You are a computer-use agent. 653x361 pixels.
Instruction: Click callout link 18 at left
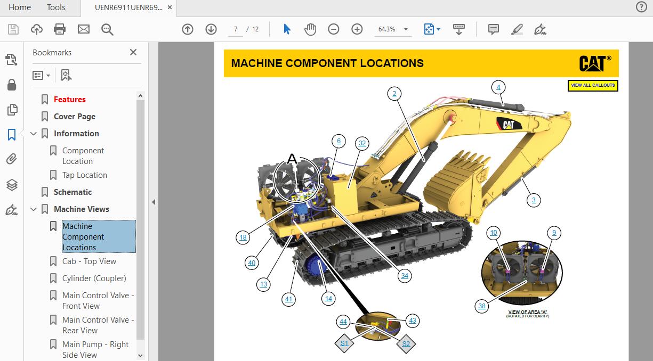(x=243, y=237)
